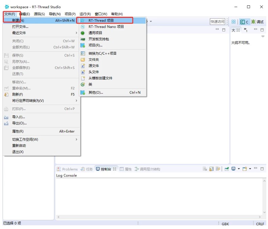Open the 编辑(E) menu
The width and height of the screenshot is (268, 229).
(x=25, y=14)
